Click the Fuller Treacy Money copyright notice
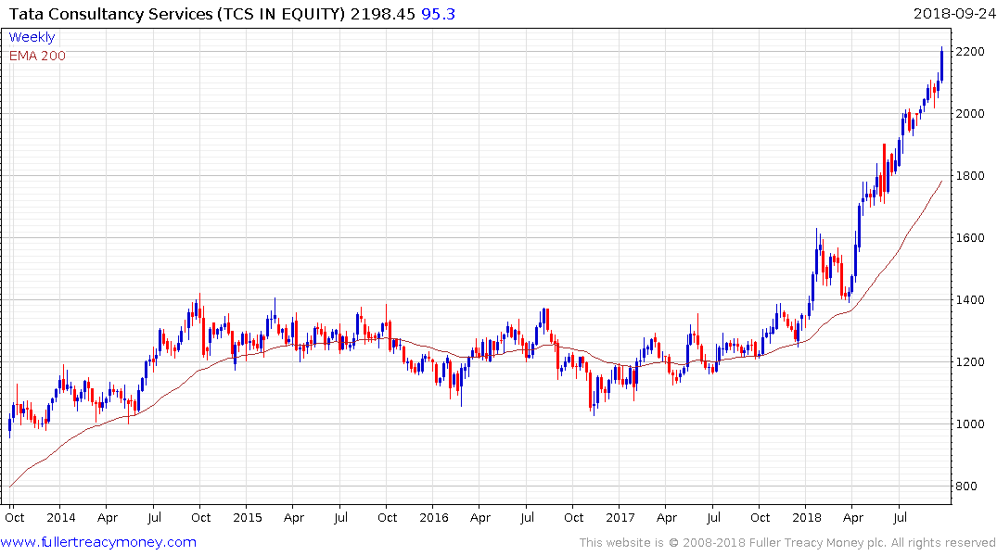This screenshot has height=556, width=997. click(x=787, y=543)
